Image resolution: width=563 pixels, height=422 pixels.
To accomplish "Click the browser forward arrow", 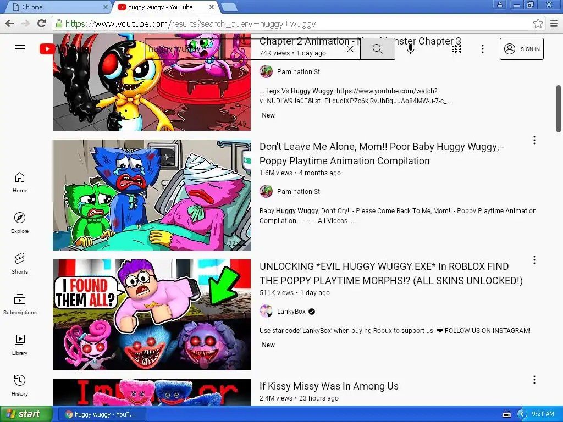I will (x=25, y=24).
